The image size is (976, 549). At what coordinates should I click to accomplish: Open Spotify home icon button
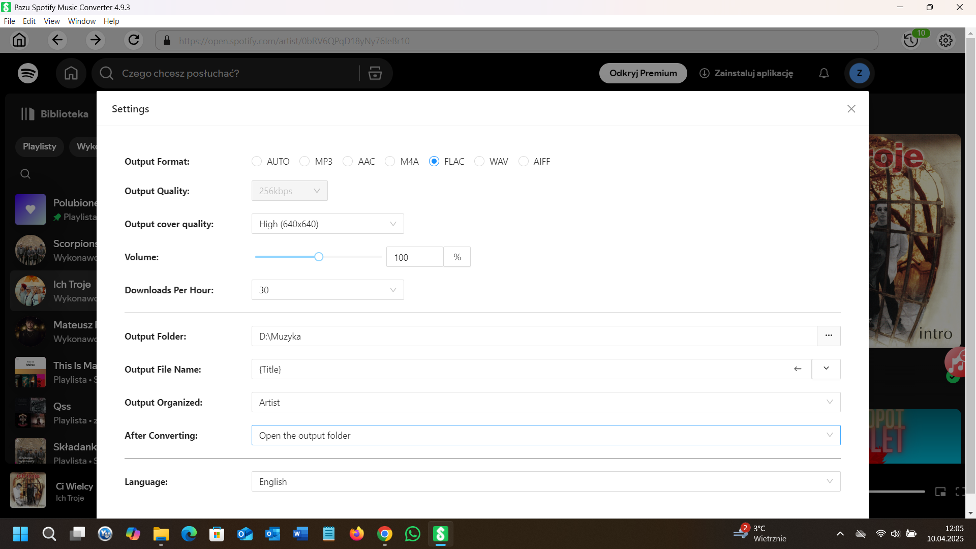(71, 73)
